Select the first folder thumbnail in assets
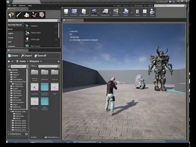The width and height of the screenshot is (196, 147). point(35,72)
